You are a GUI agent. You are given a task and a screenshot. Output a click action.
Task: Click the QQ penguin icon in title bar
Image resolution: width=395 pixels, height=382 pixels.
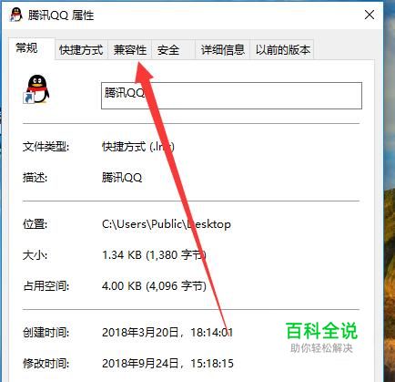click(x=15, y=15)
